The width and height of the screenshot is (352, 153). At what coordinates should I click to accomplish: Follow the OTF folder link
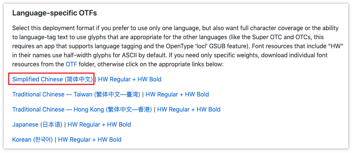click(71, 64)
